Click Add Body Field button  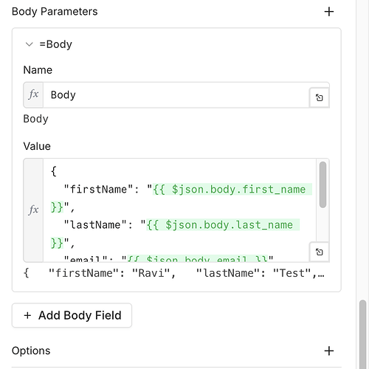pos(72,315)
